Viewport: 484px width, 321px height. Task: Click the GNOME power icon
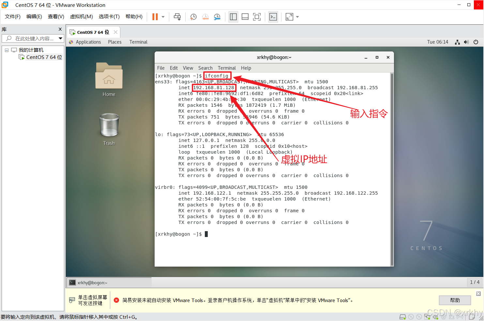pyautogui.click(x=476, y=42)
